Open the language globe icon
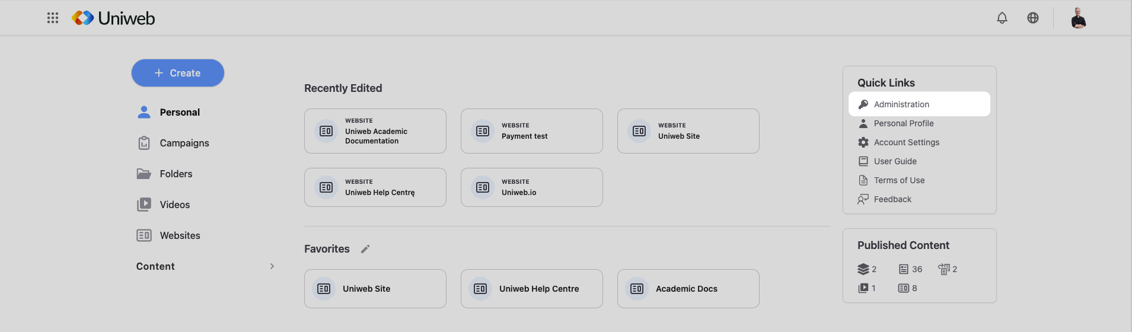 (x=1033, y=18)
